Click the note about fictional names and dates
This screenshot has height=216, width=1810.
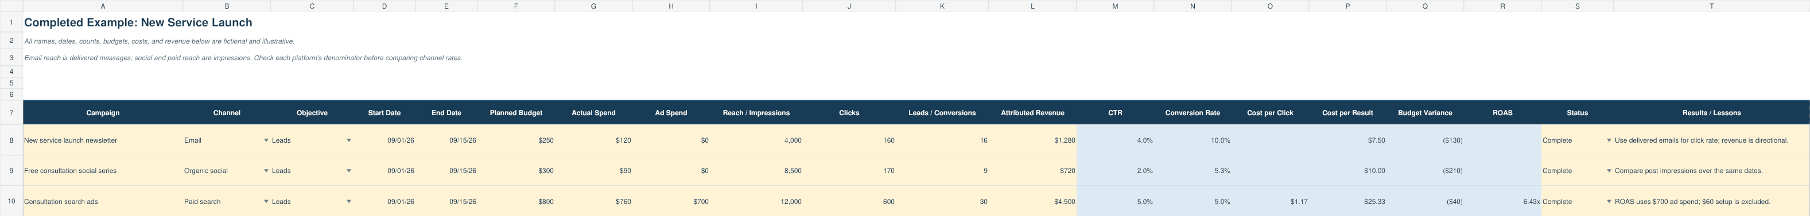tap(160, 41)
